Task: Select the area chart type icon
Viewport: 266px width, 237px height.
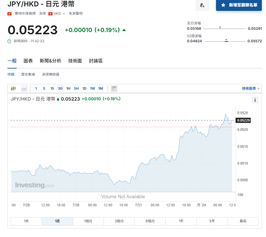Action: [x=24, y=89]
